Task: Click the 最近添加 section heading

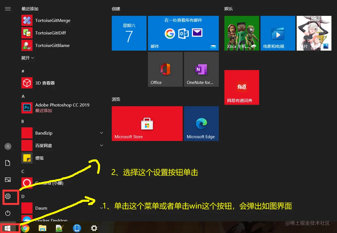Action: click(x=30, y=9)
